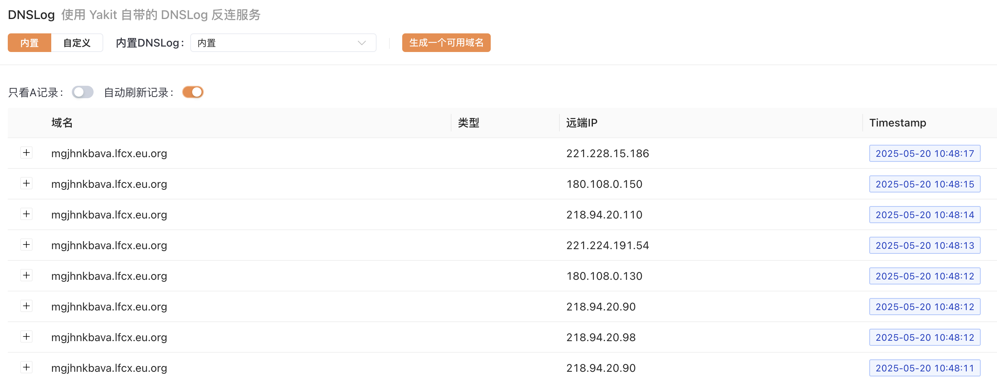Switch to the 自定义 mode option
The height and width of the screenshot is (378, 997).
tap(77, 43)
